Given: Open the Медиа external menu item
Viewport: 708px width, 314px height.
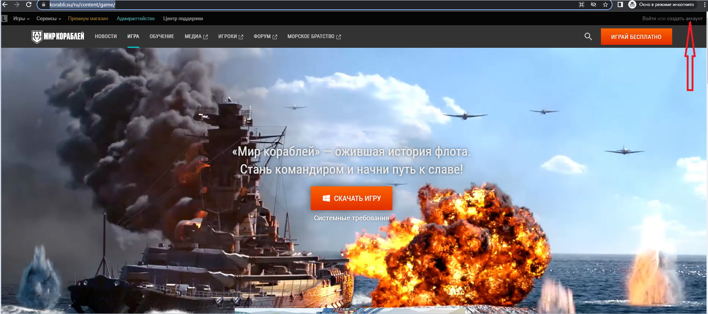Looking at the screenshot, I should (x=196, y=37).
